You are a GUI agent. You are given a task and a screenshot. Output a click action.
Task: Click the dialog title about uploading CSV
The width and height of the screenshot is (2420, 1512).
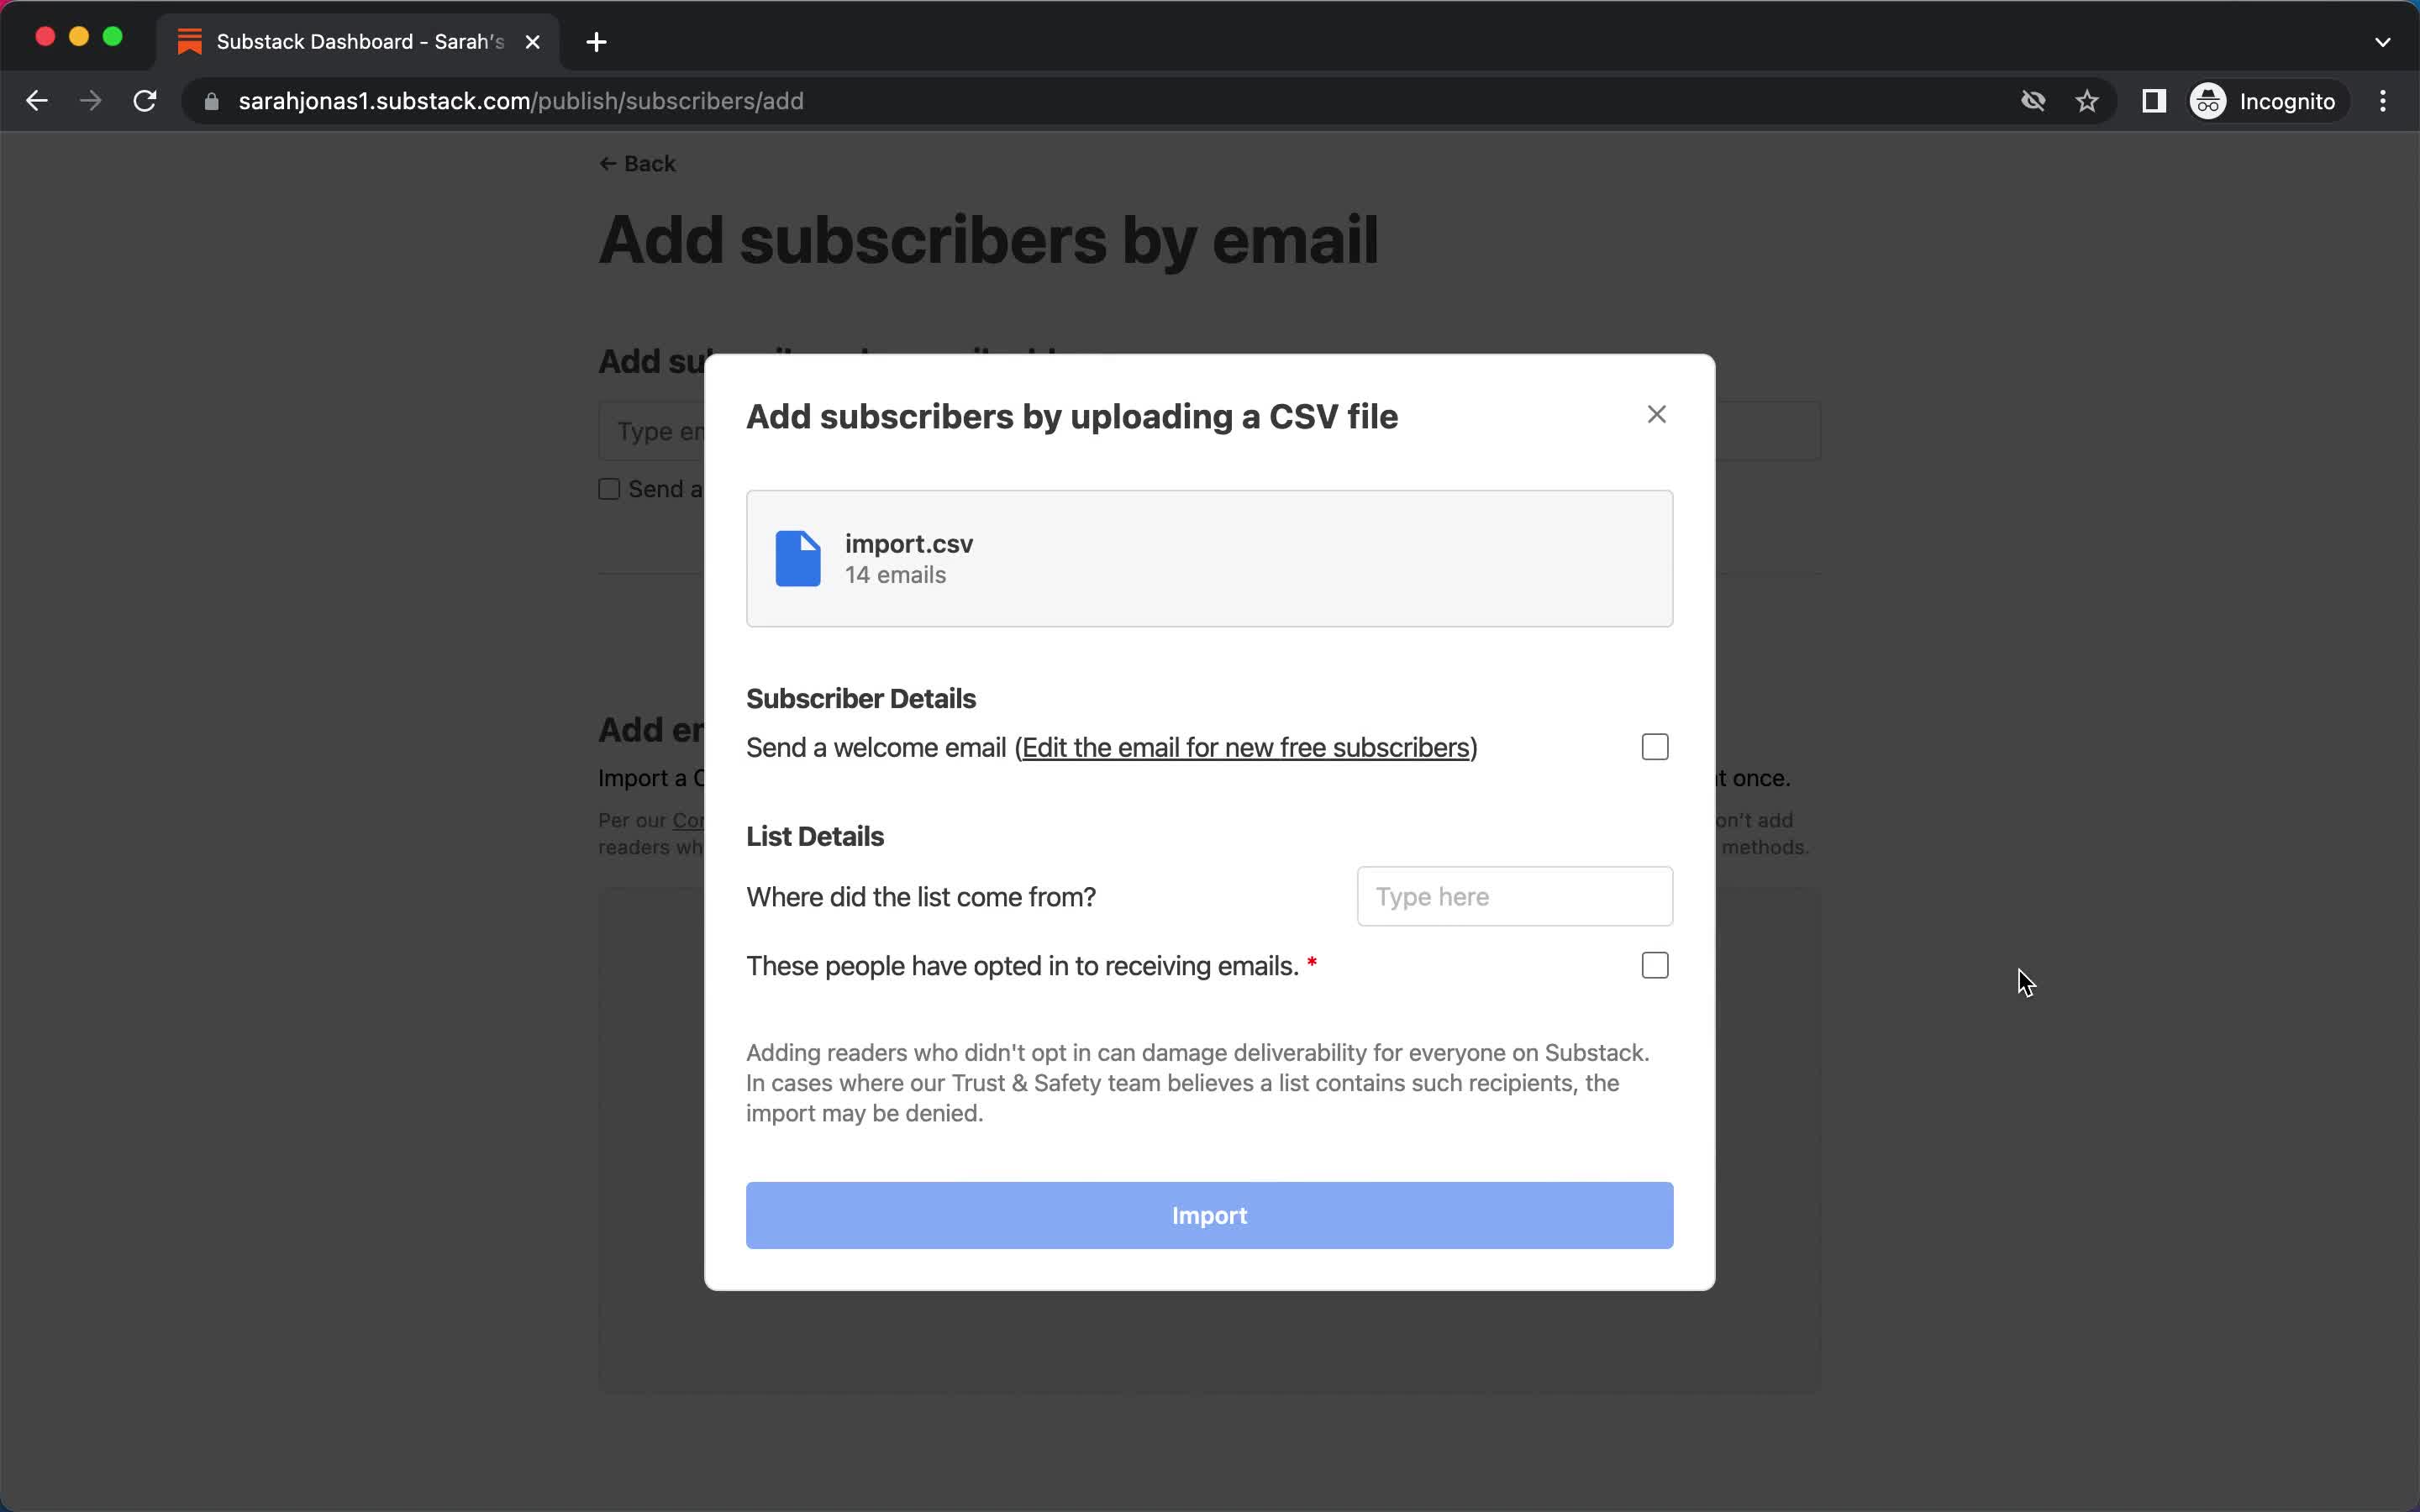1072,417
